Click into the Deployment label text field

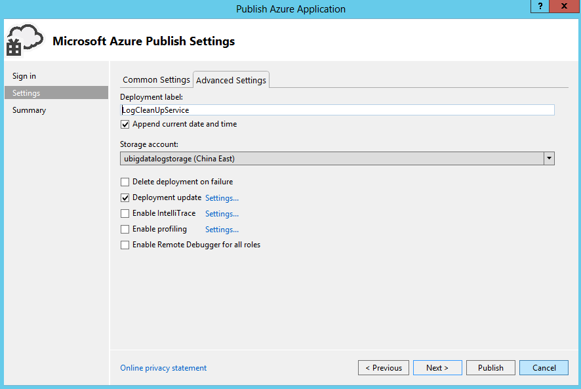tap(337, 110)
